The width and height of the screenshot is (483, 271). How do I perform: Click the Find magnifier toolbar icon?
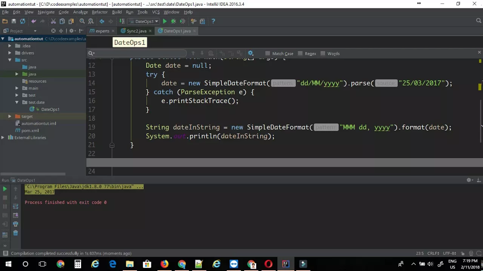pos(82,21)
